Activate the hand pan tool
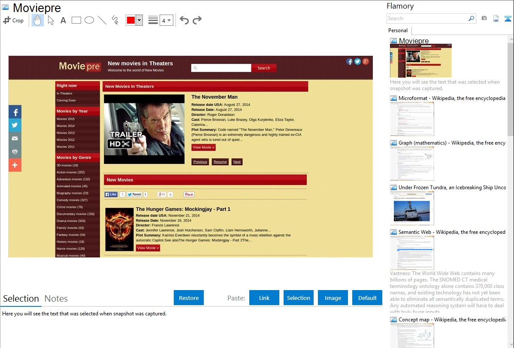This screenshot has width=514, height=348. coord(37,20)
